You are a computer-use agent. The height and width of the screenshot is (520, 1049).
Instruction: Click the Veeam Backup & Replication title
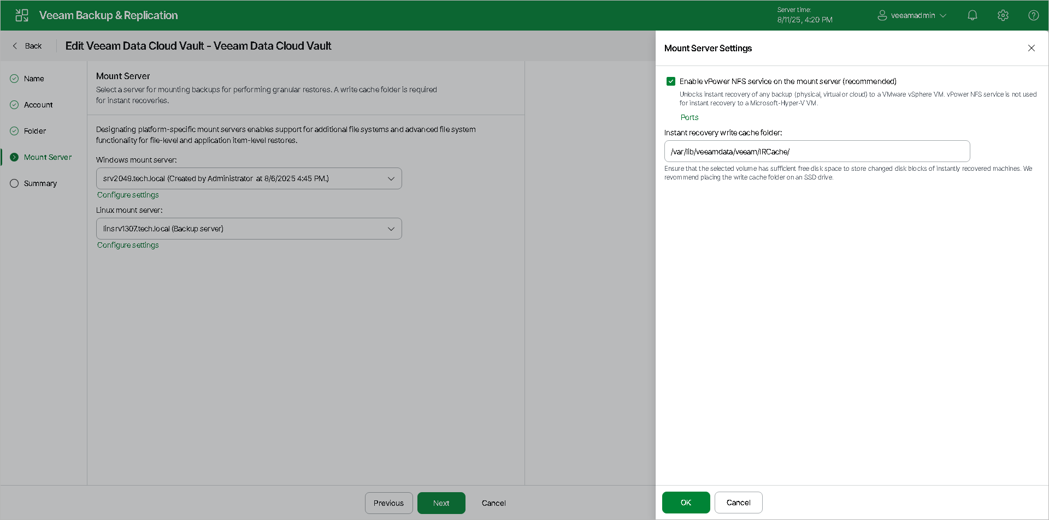109,15
